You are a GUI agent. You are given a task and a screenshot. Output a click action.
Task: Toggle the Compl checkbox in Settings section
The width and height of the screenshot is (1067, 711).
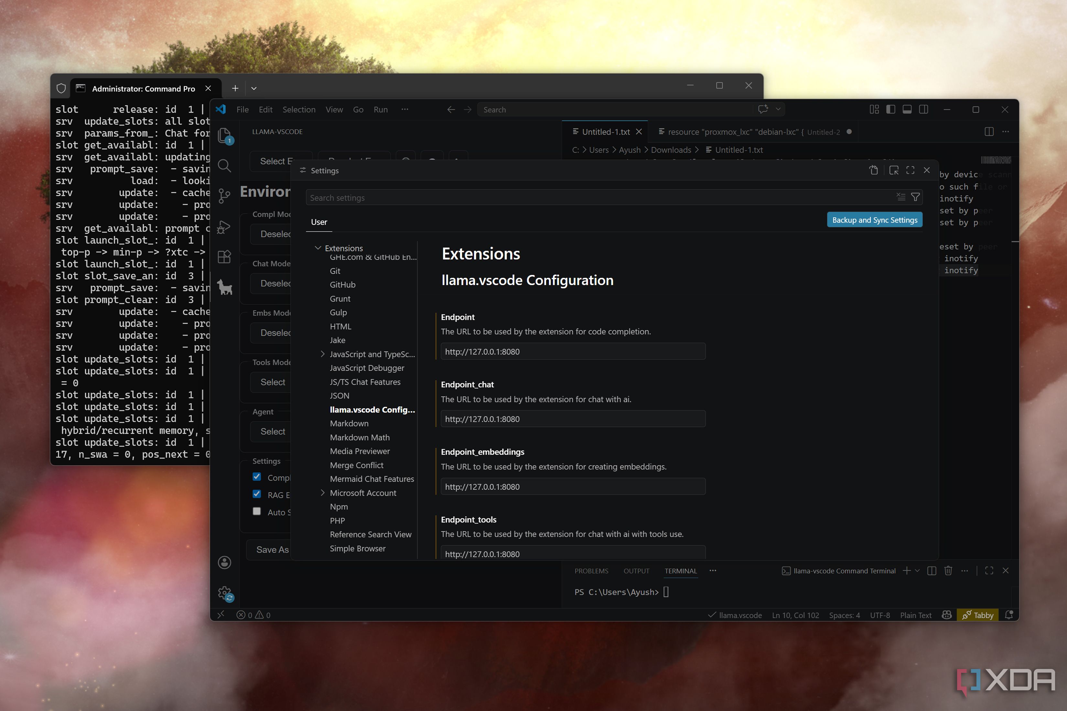click(x=257, y=477)
